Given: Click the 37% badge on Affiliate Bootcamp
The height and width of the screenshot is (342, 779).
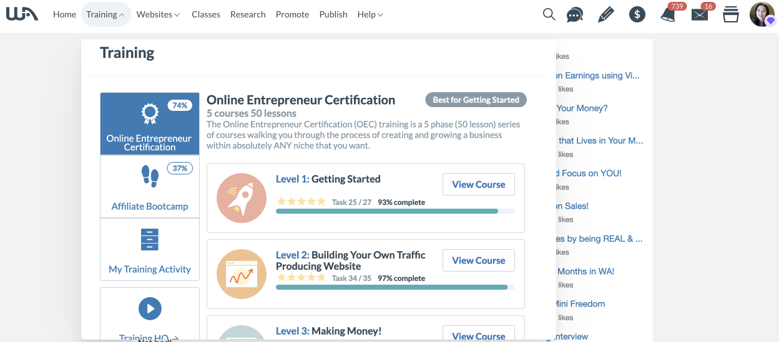Looking at the screenshot, I should coord(180,168).
